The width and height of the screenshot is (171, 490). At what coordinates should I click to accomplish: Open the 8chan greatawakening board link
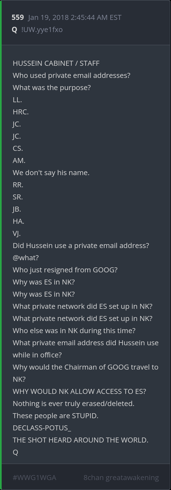coord(121,477)
